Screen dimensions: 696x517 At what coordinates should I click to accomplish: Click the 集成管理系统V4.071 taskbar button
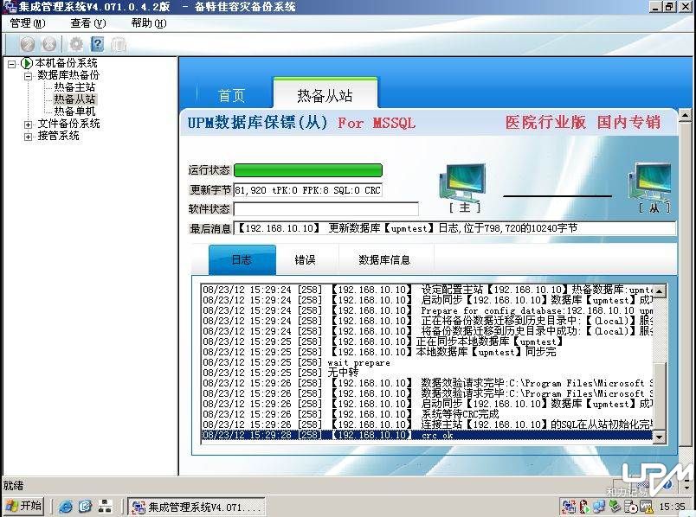pos(197,507)
